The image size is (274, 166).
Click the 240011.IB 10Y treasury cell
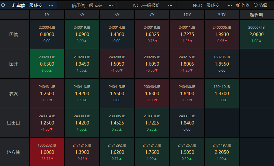pos(187,35)
